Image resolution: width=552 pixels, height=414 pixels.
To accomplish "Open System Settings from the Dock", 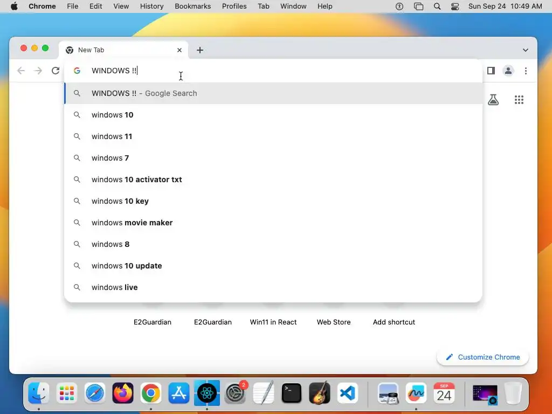I will click(x=235, y=393).
